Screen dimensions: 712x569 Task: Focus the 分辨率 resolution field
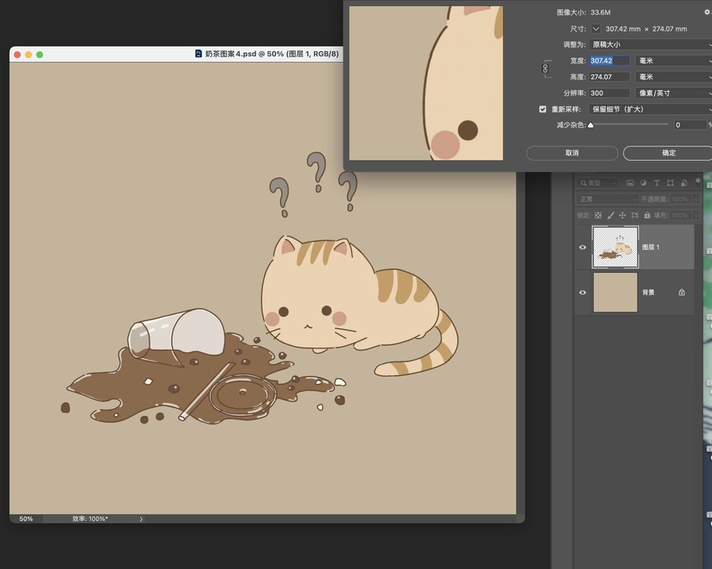click(609, 93)
